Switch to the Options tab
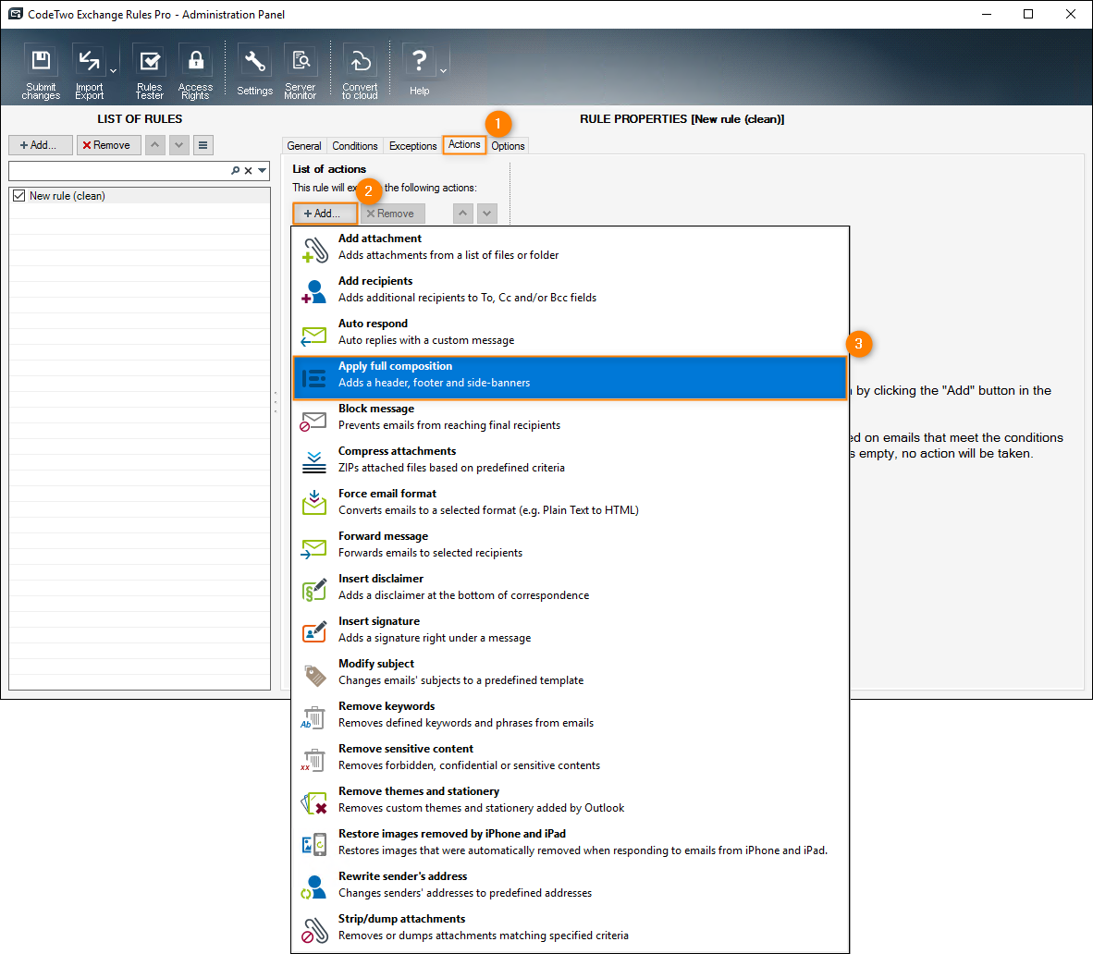The width and height of the screenshot is (1093, 954). tap(508, 146)
